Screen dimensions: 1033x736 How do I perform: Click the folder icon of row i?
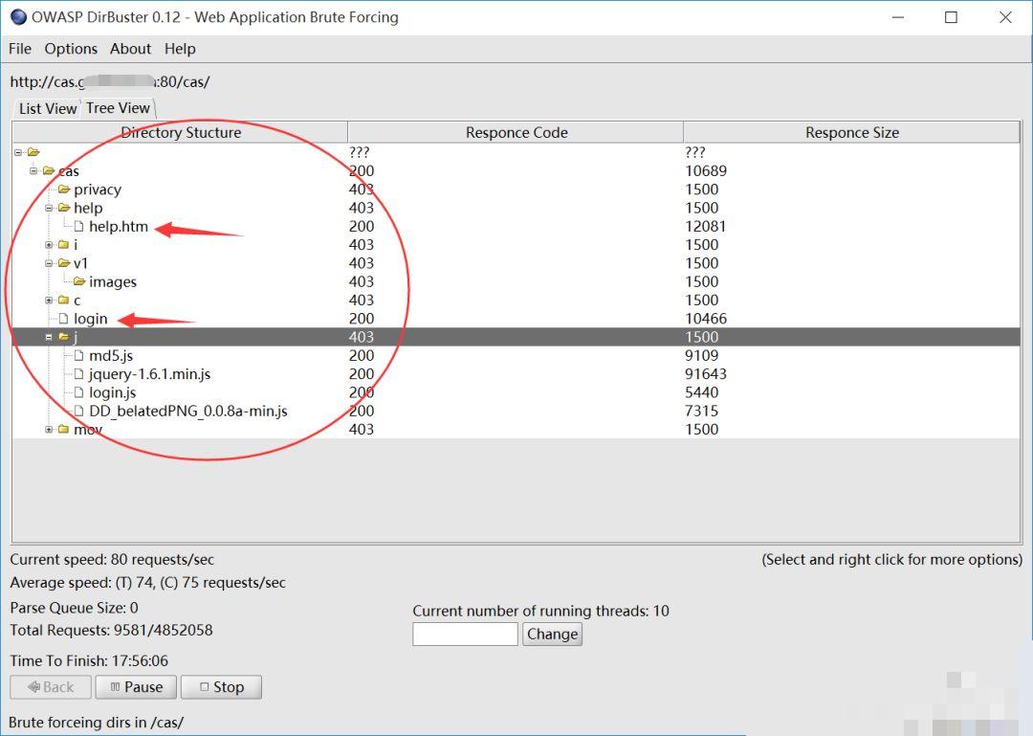pos(64,245)
